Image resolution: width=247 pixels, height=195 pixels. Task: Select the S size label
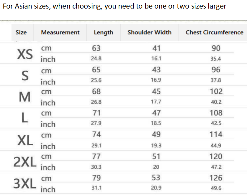[25, 76]
